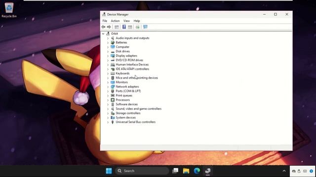Viewport: 316px width, 177px height.
Task: Expand the Software devices node
Action: click(108, 104)
